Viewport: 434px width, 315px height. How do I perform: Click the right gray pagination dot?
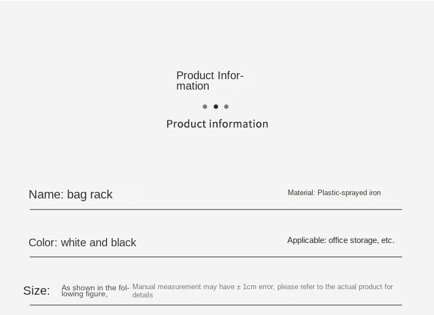[226, 107]
